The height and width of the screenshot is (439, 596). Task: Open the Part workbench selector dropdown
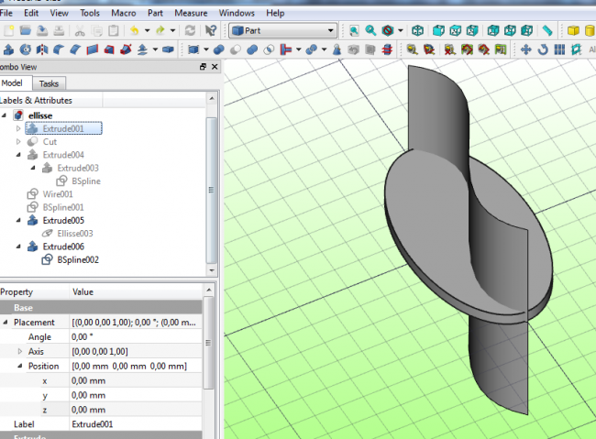pyautogui.click(x=283, y=30)
